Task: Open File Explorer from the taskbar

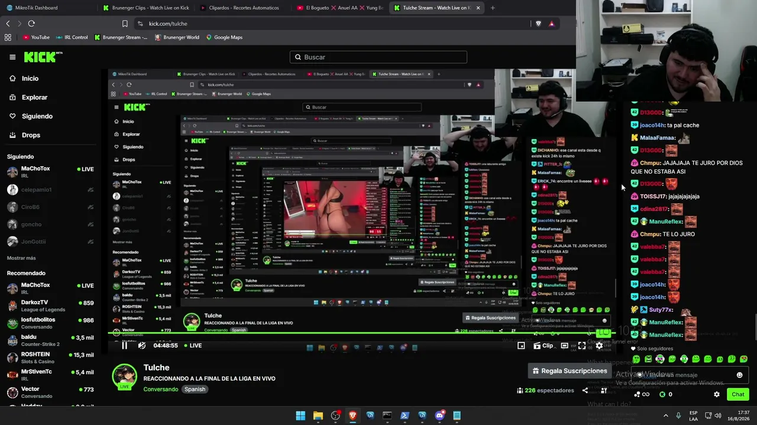Action: coord(318,416)
